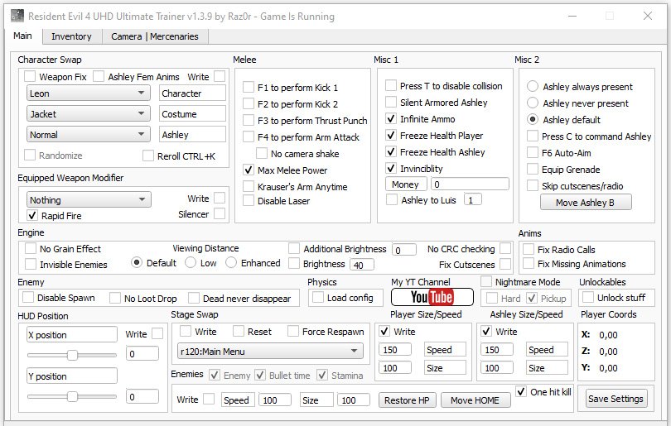This screenshot has width=671, height=426.
Task: Disable the Invinciblity checkbox
Action: [391, 168]
